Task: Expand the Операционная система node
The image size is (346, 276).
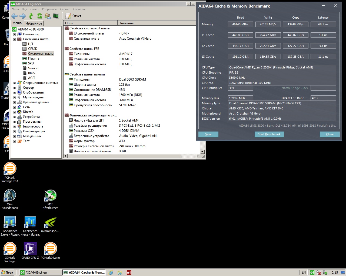Action: point(14,83)
